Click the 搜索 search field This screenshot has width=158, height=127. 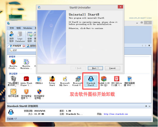(23, 50)
